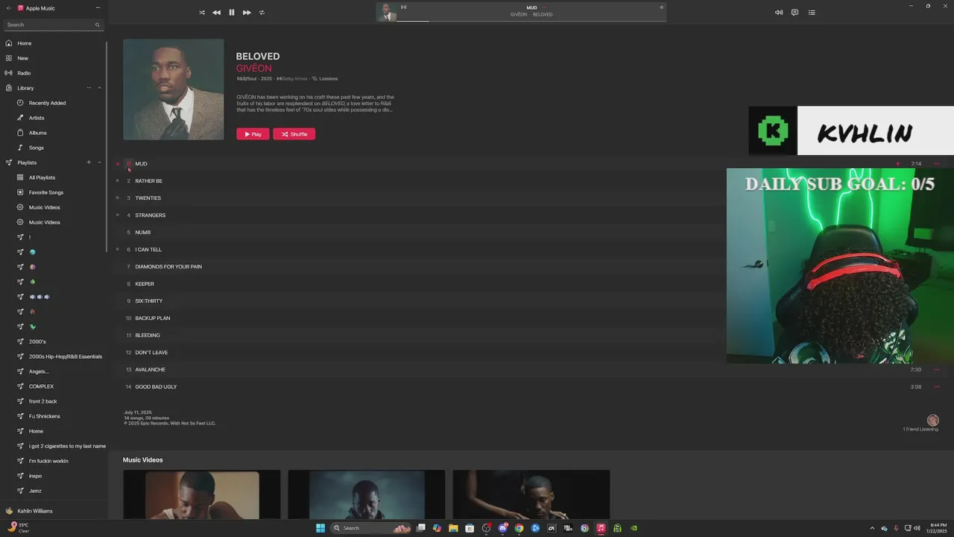Show hidden system tray icons
This screenshot has width=954, height=537.
click(x=872, y=528)
